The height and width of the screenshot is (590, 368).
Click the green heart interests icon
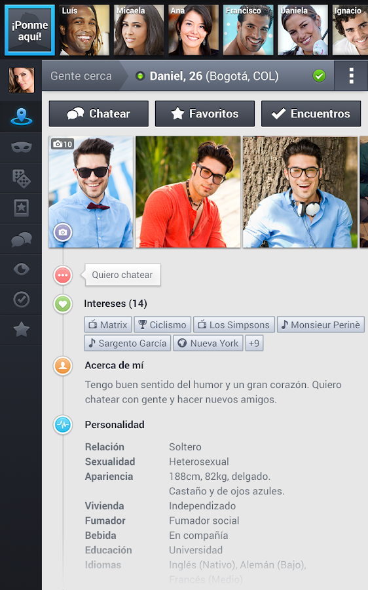(63, 304)
